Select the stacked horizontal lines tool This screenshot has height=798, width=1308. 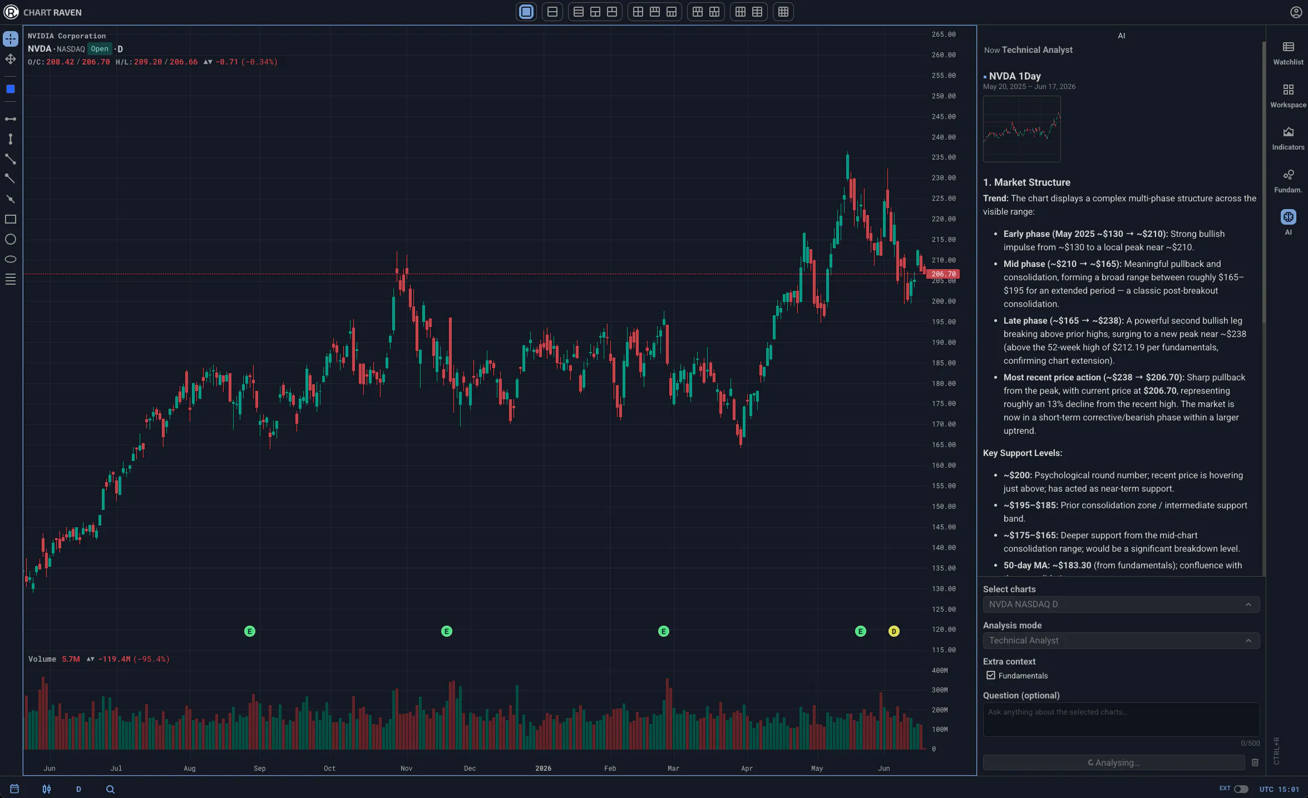coord(11,279)
